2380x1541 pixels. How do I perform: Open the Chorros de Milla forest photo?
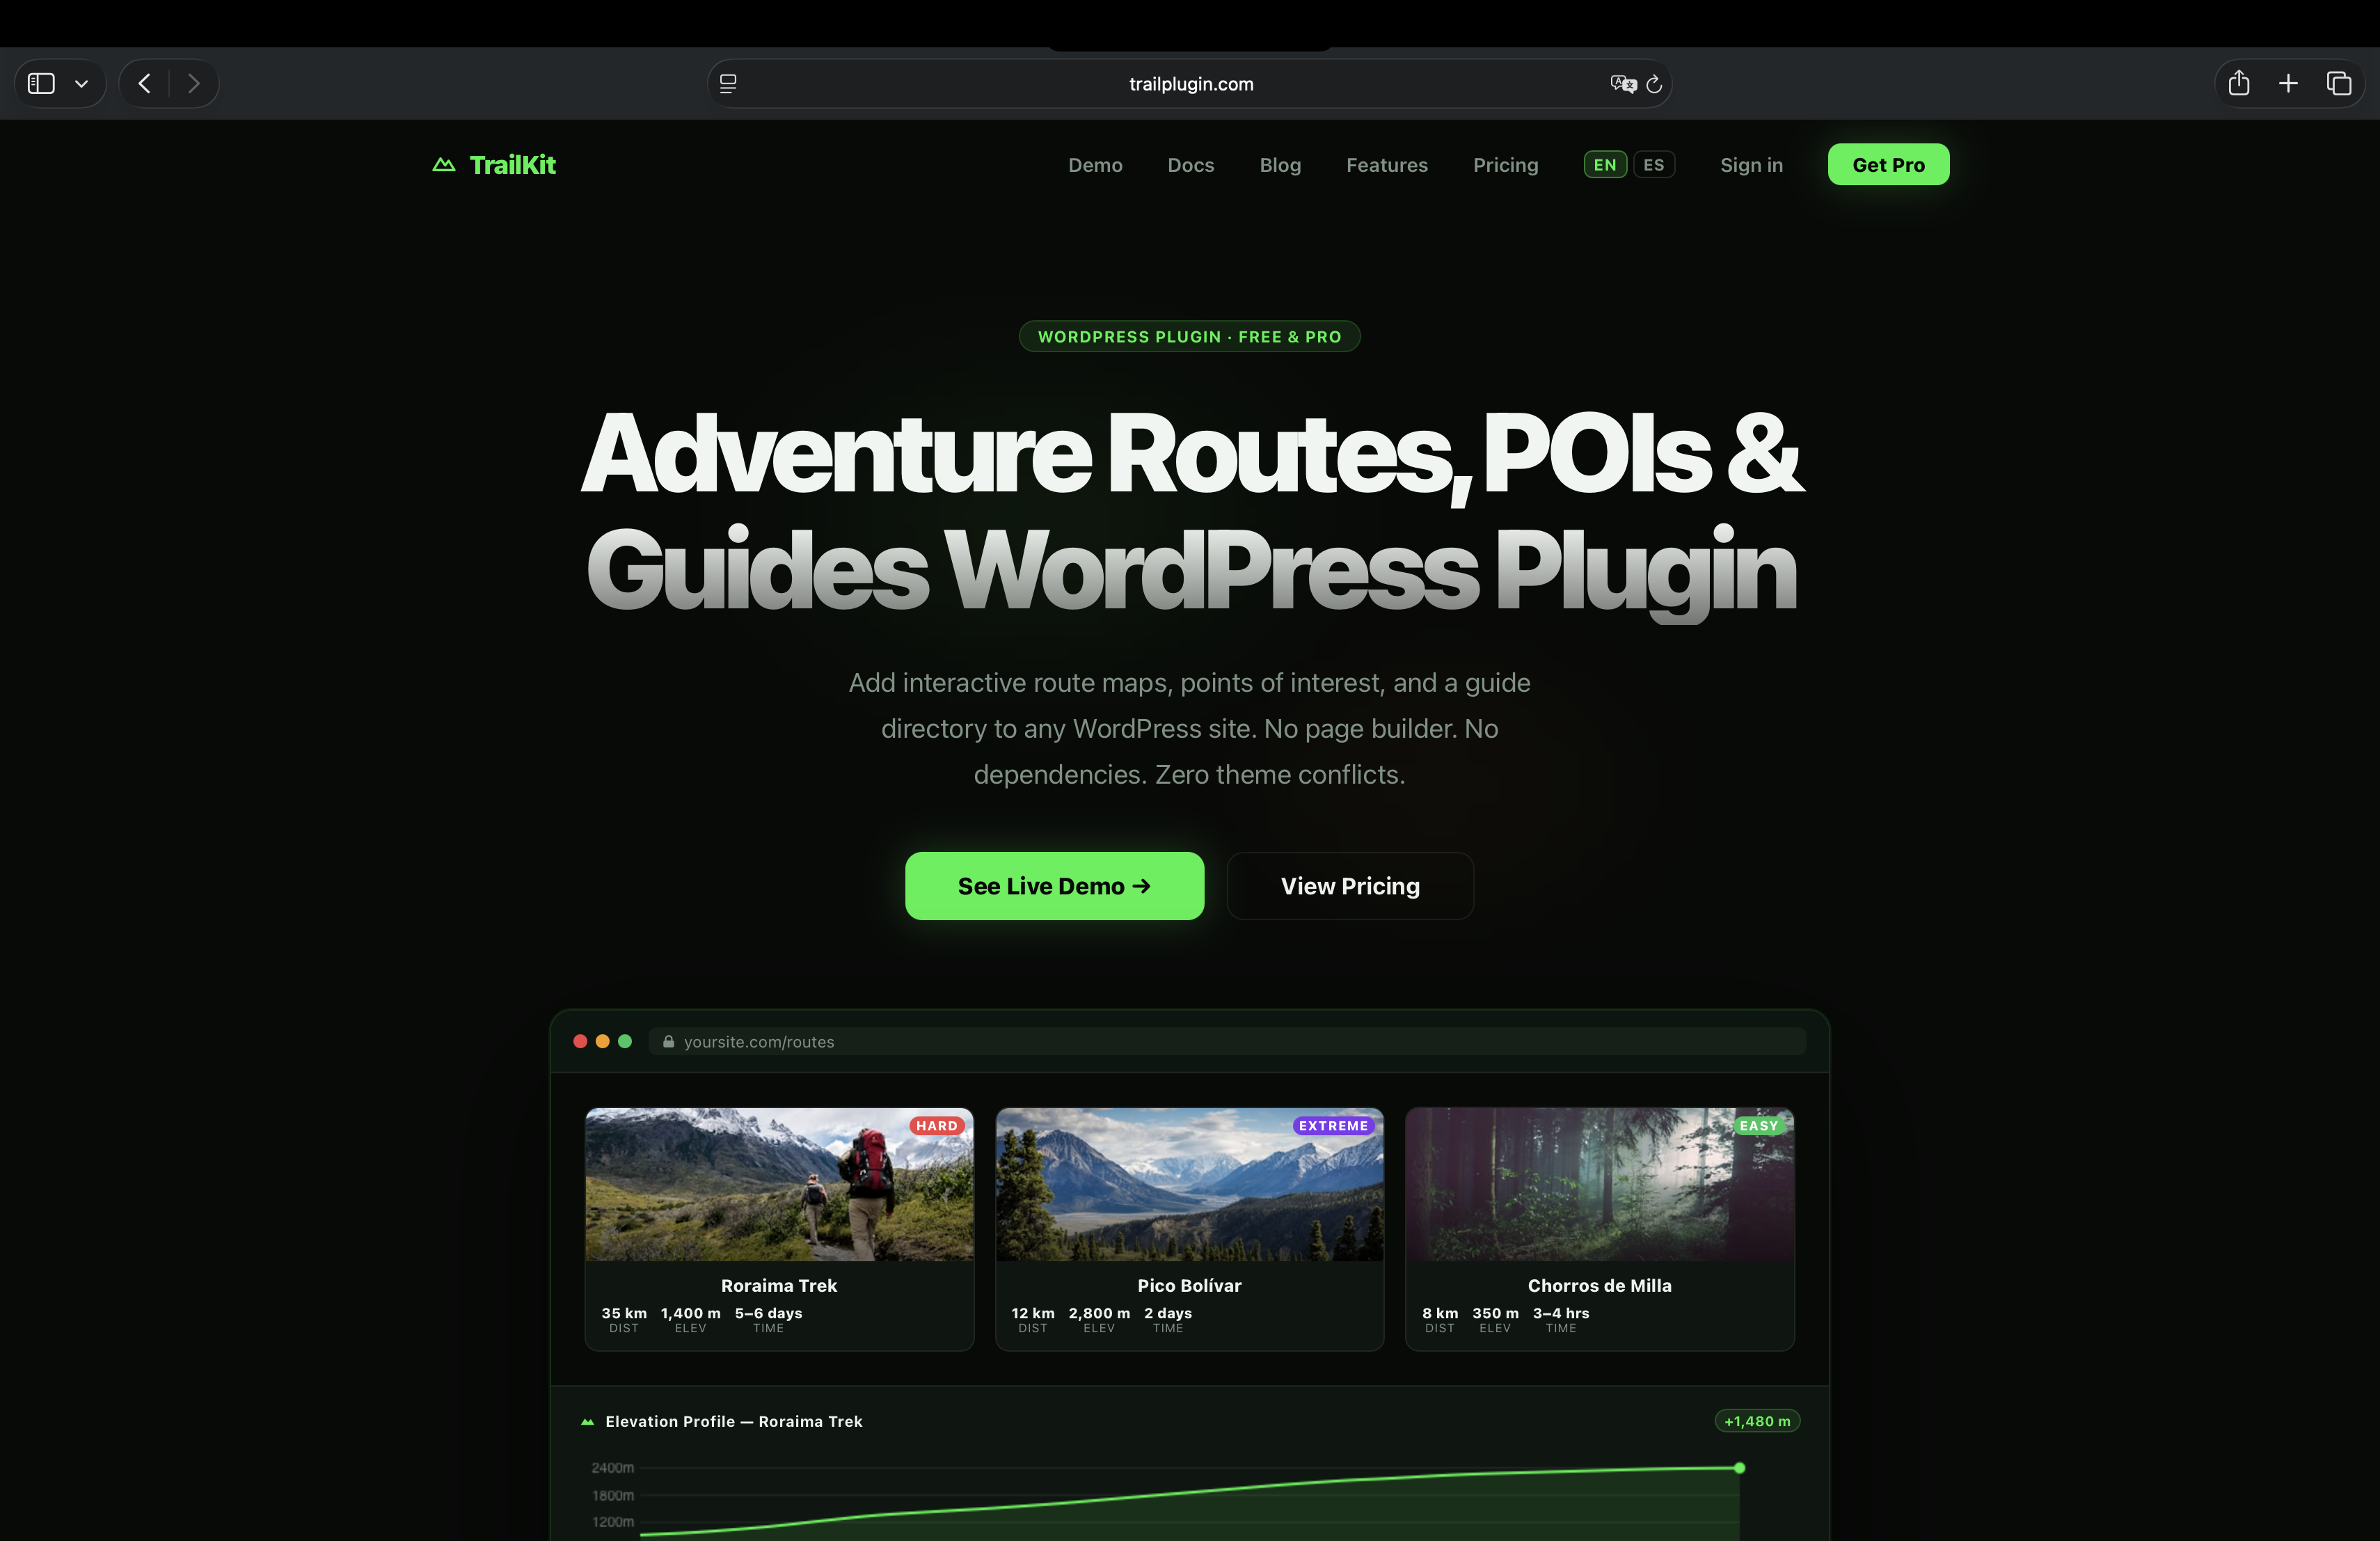(x=1599, y=1184)
